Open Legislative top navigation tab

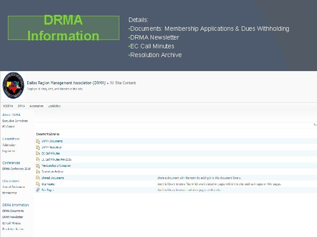(54, 106)
